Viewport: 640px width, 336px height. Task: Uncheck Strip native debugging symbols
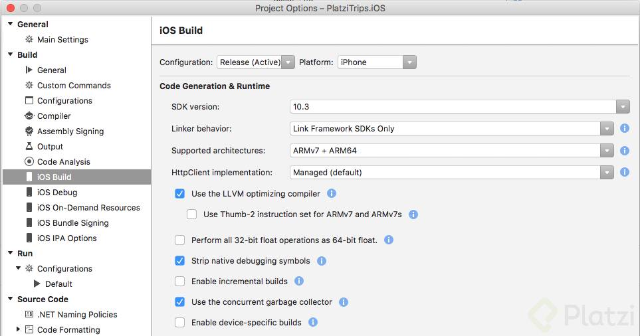click(x=179, y=260)
